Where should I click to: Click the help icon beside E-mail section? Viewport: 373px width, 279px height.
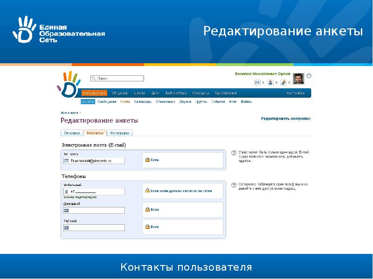(234, 153)
